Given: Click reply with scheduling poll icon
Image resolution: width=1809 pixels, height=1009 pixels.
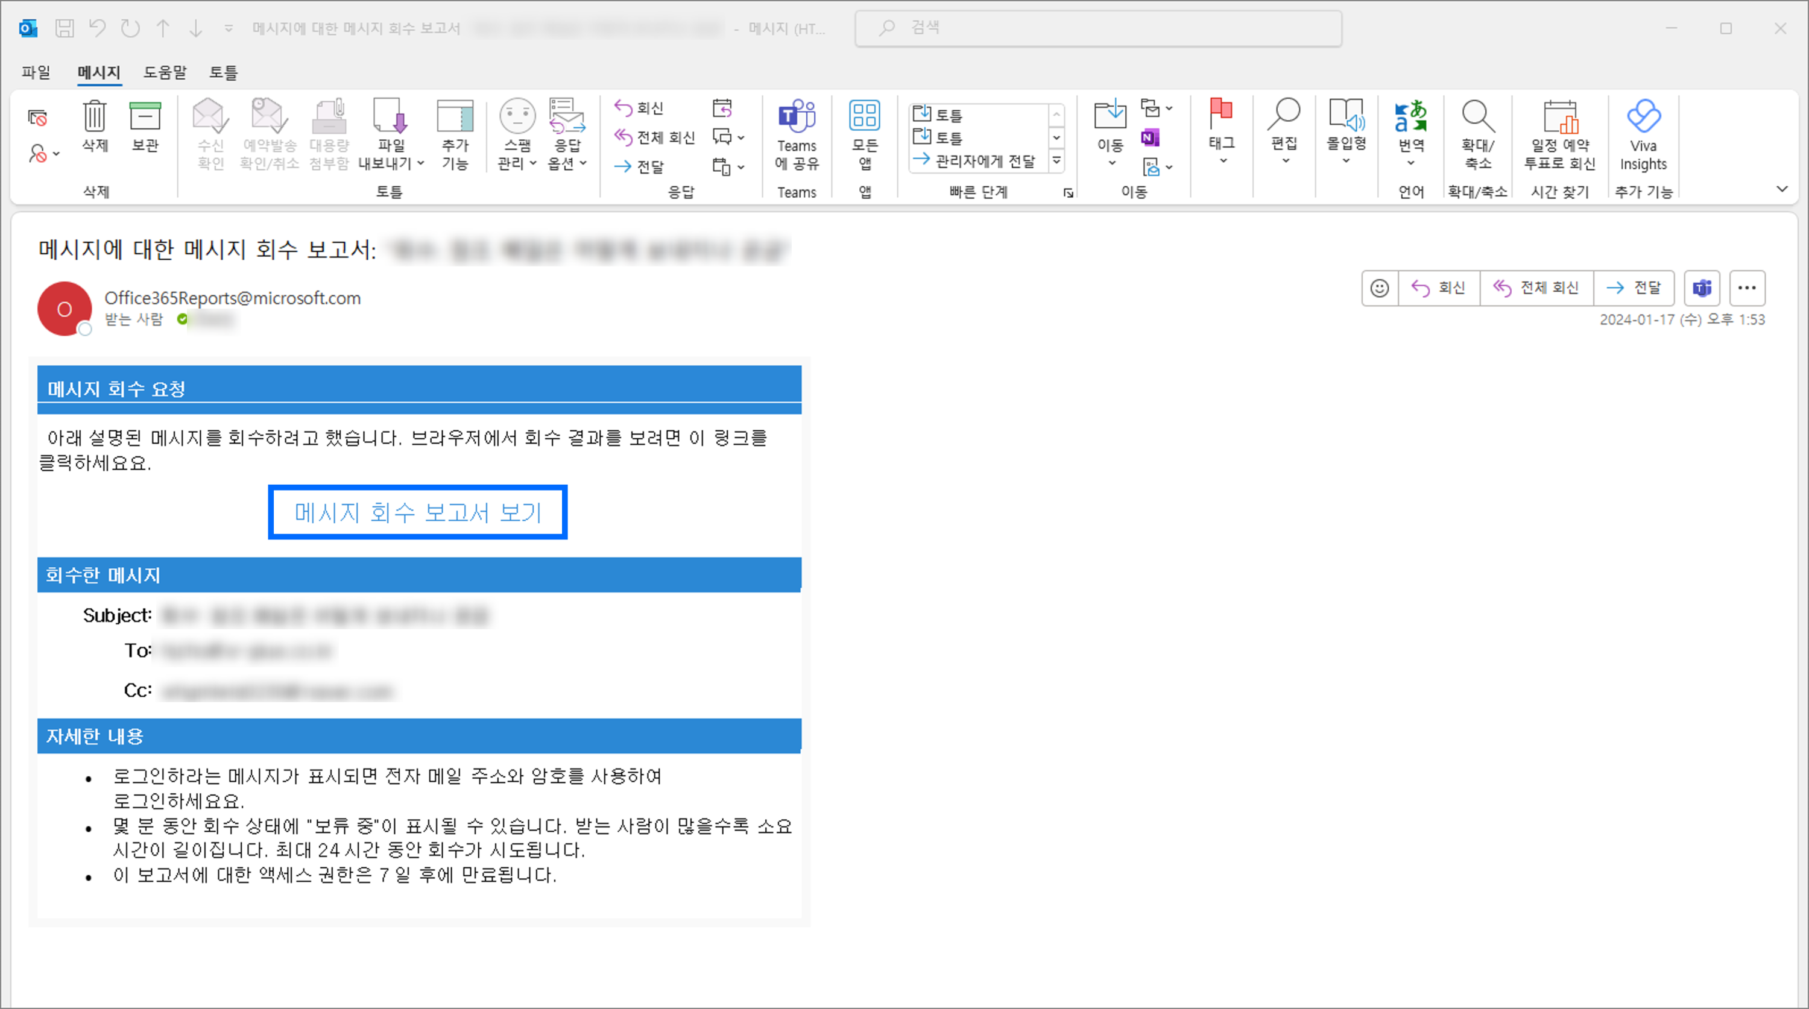Looking at the screenshot, I should coord(1560,116).
